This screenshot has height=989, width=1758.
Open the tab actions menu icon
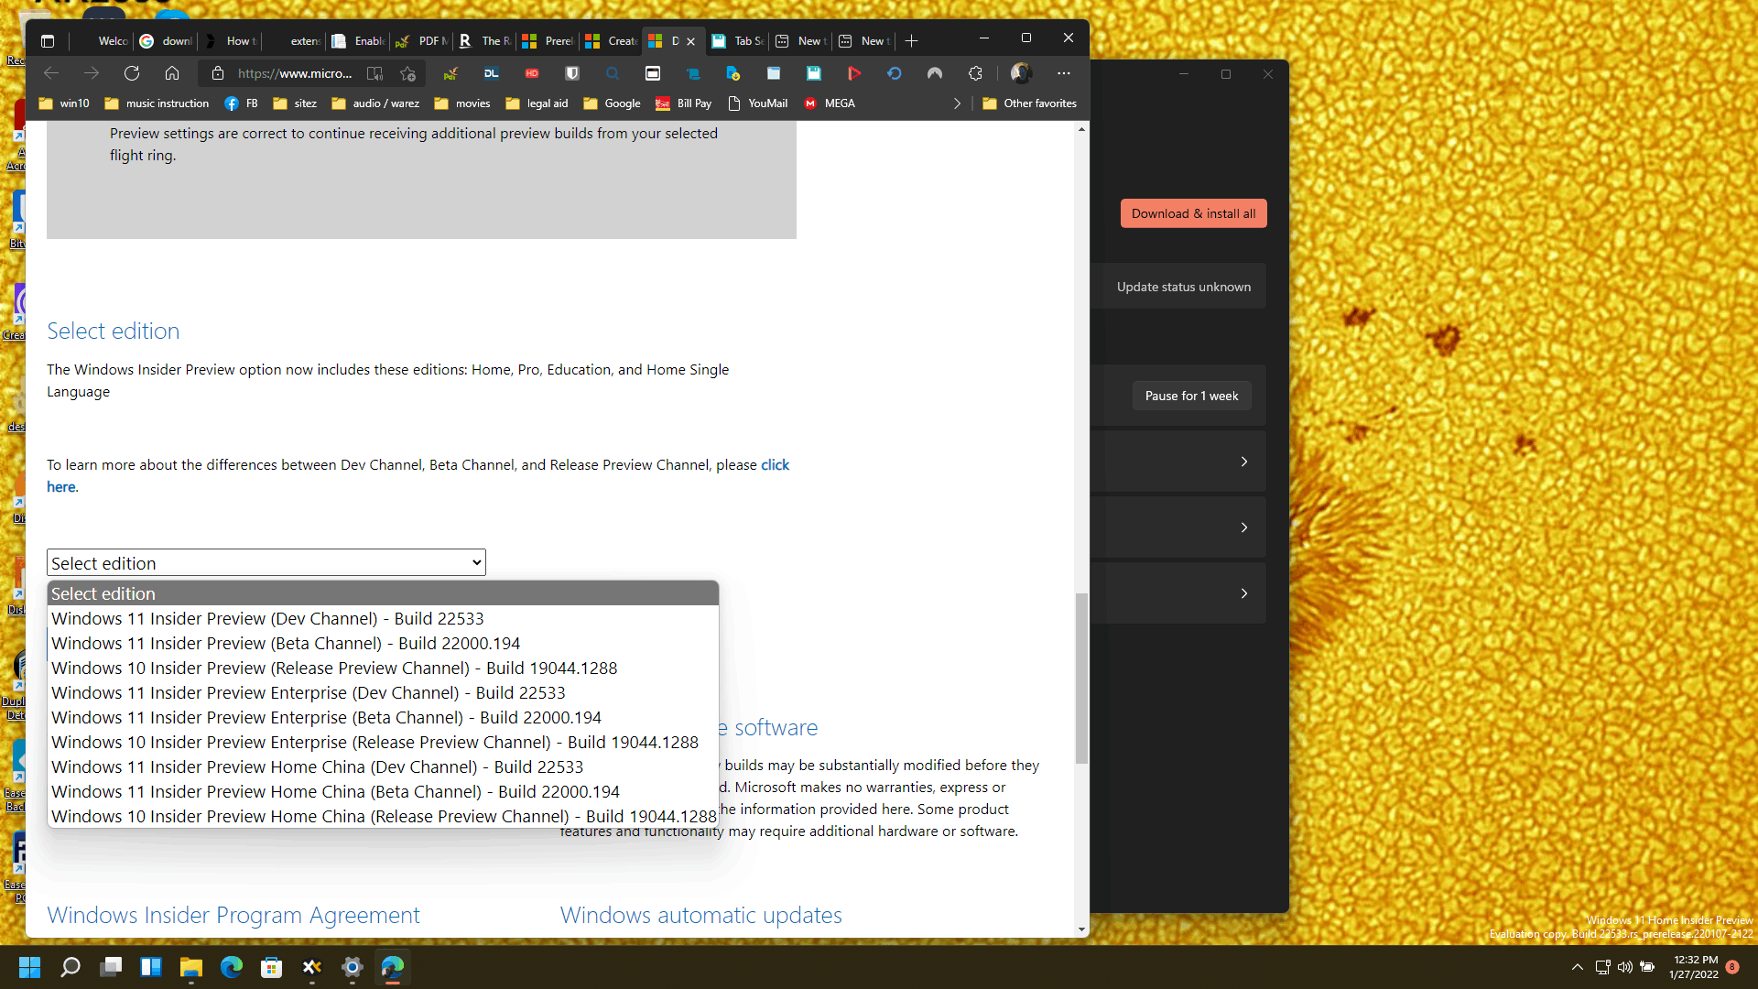(48, 41)
